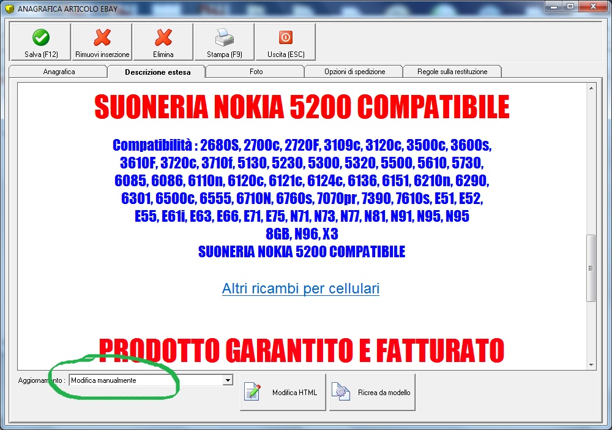
Task: Click the Ricrea da modello button
Action: (x=372, y=393)
